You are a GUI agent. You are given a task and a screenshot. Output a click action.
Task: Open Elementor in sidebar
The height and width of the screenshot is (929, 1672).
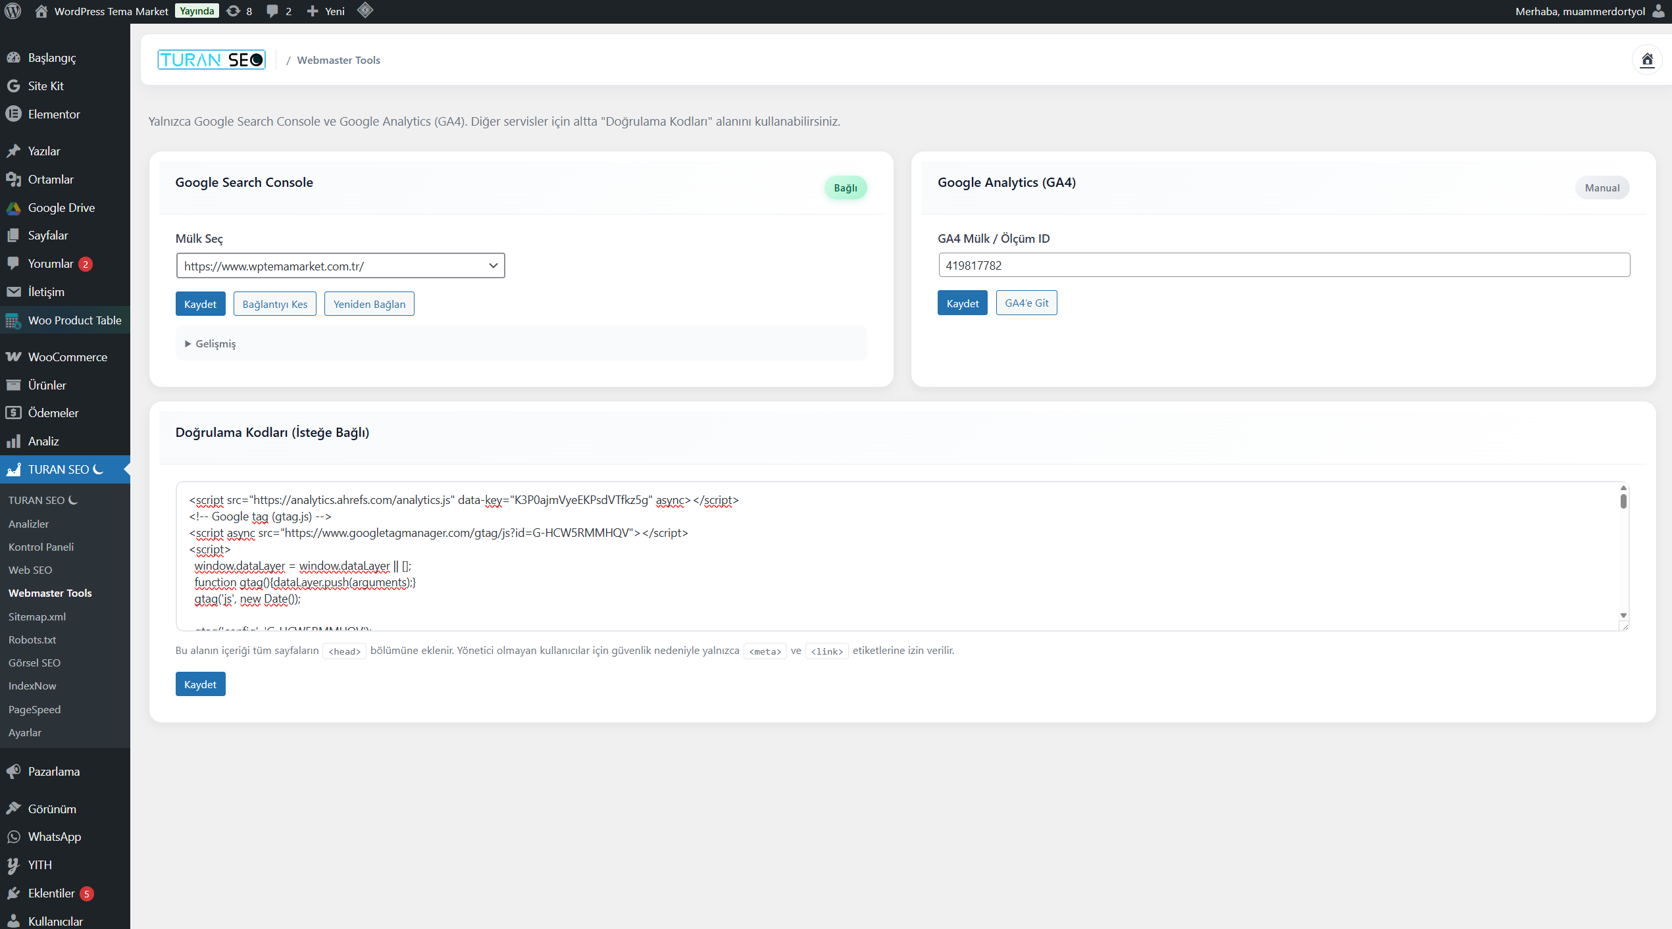[54, 114]
